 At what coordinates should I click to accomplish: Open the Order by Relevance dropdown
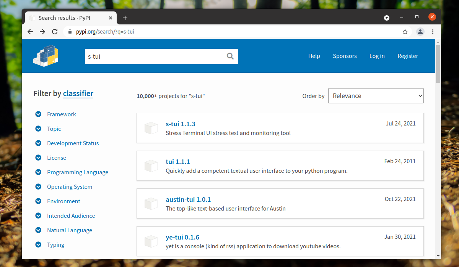[376, 96]
